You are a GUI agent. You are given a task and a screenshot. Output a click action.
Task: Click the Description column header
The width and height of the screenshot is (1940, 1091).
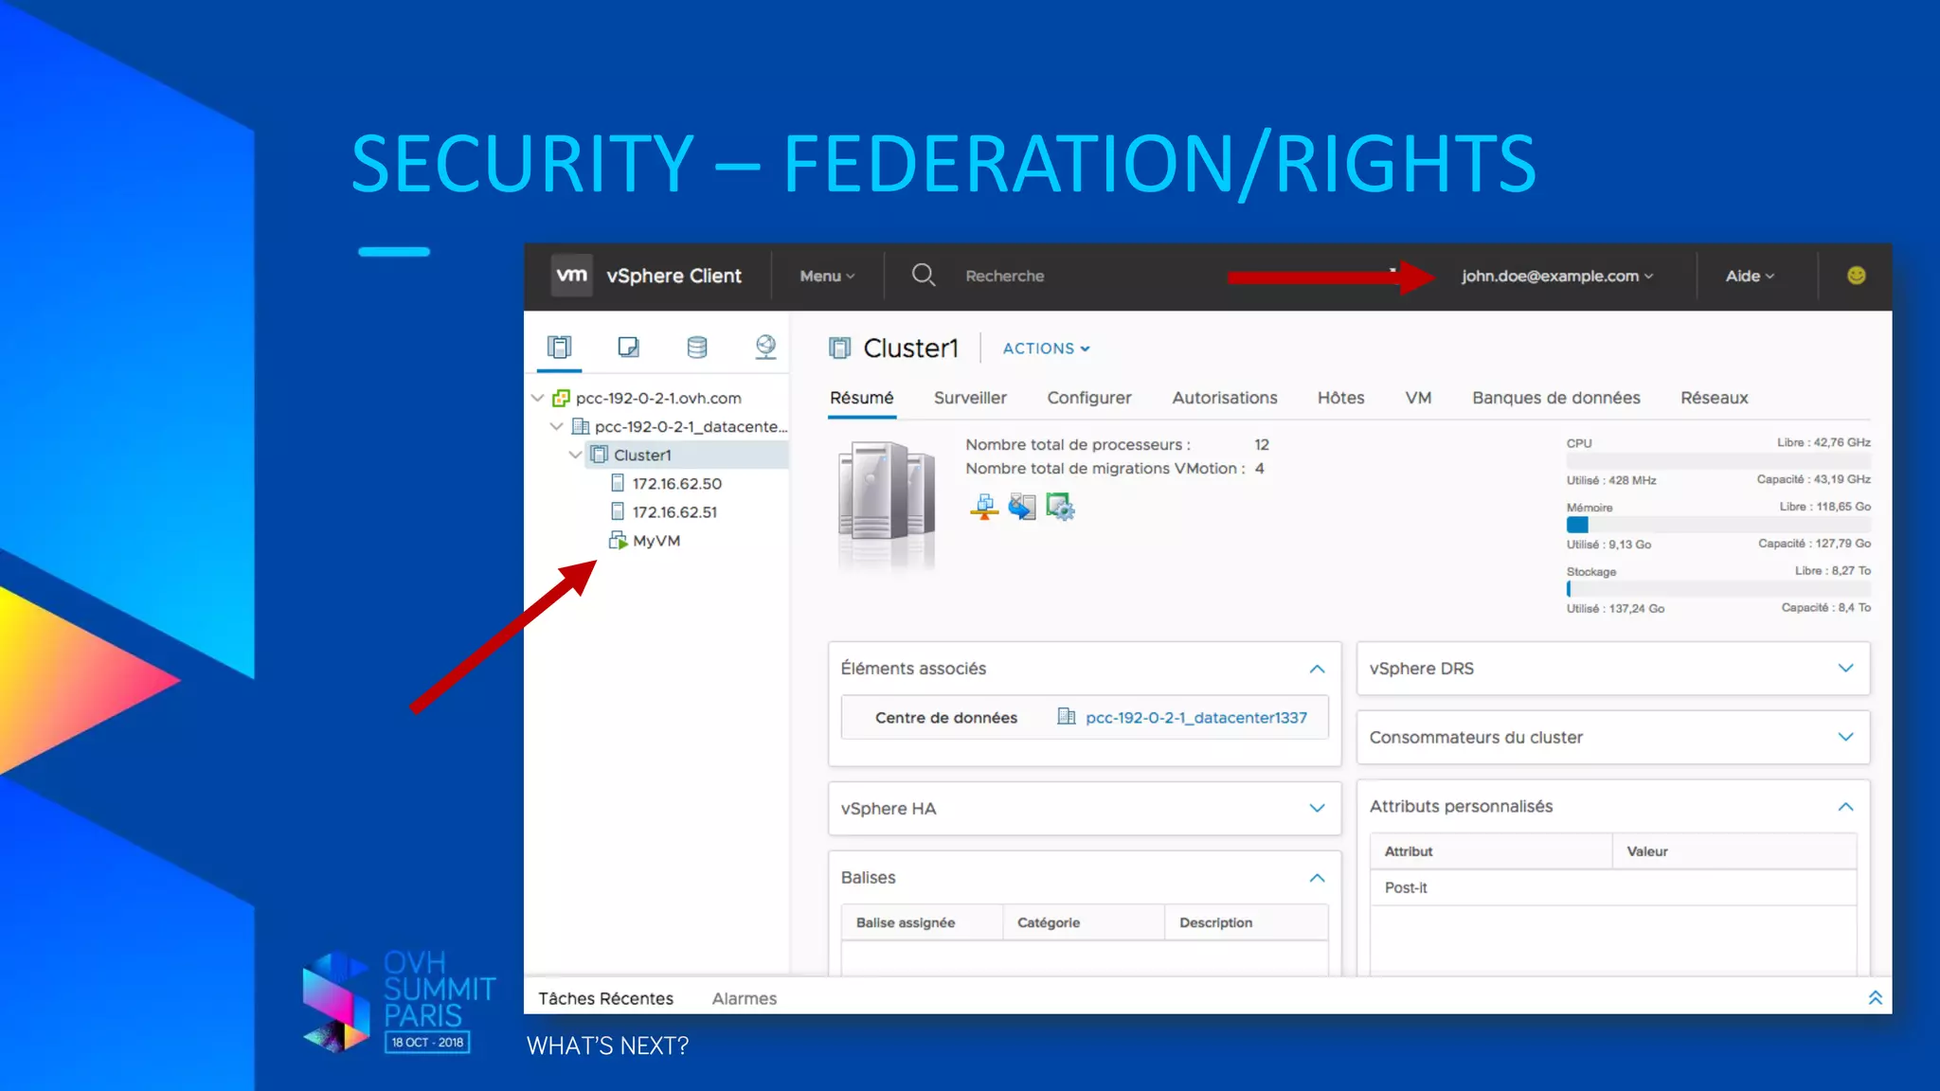(x=1247, y=922)
